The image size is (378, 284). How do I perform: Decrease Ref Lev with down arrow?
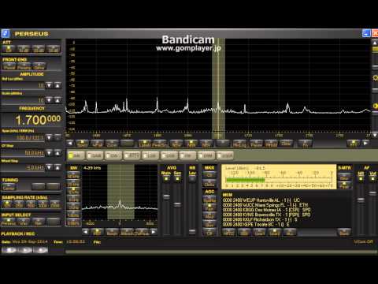pyautogui.click(x=49, y=85)
